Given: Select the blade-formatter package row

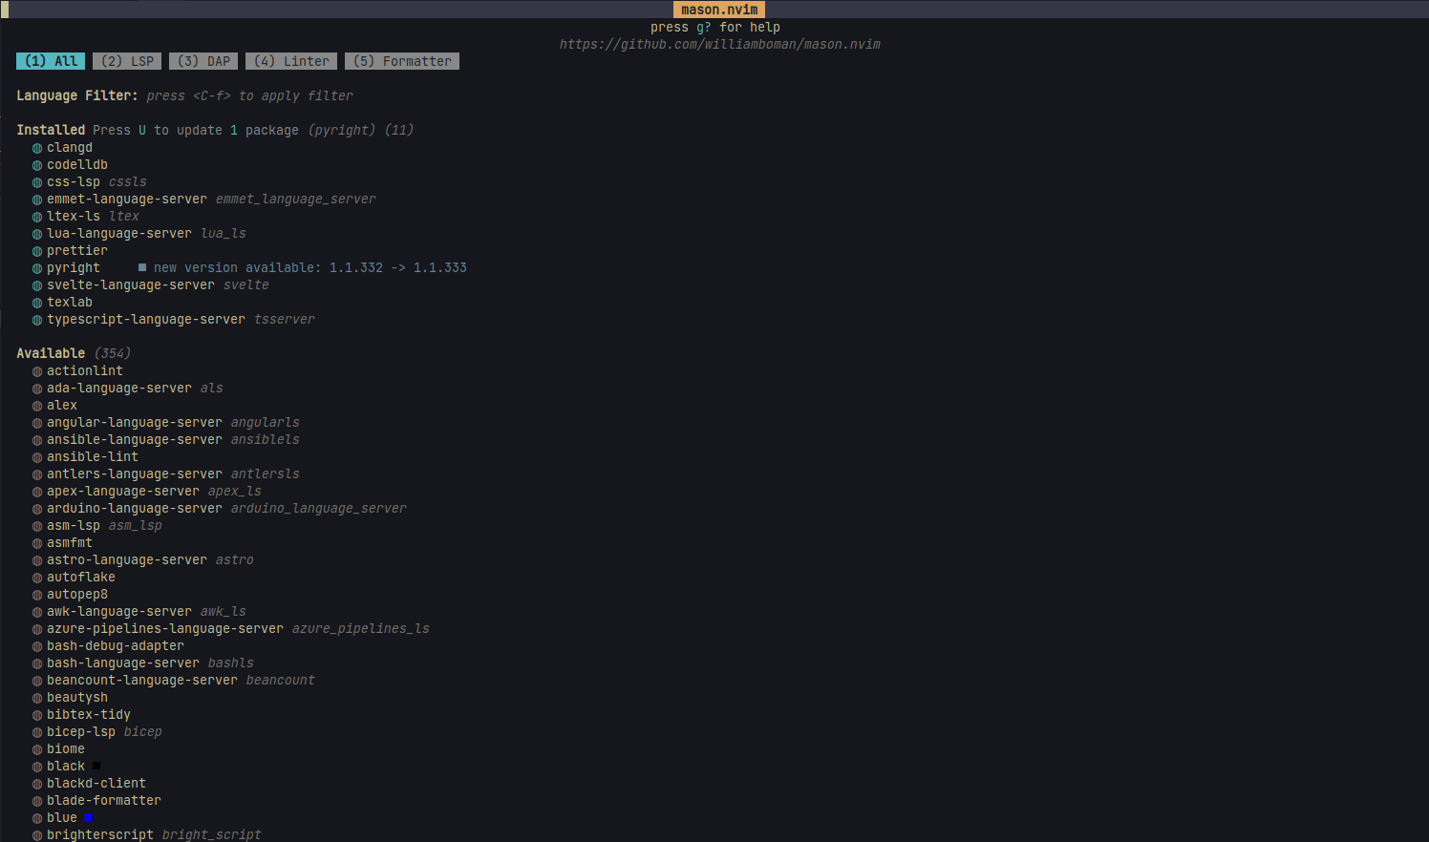Looking at the screenshot, I should [96, 800].
